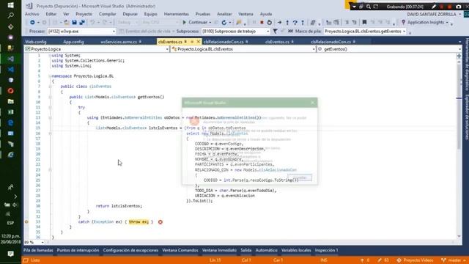Click the Aceptar button in the dialog
This screenshot has width=469, height=264.
[300, 177]
